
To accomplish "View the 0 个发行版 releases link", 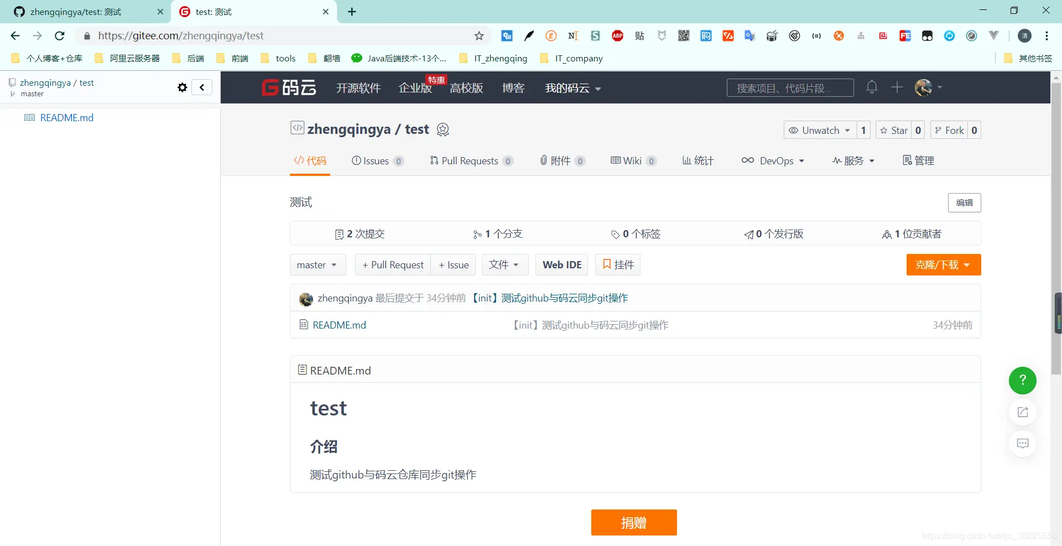I will [x=774, y=234].
